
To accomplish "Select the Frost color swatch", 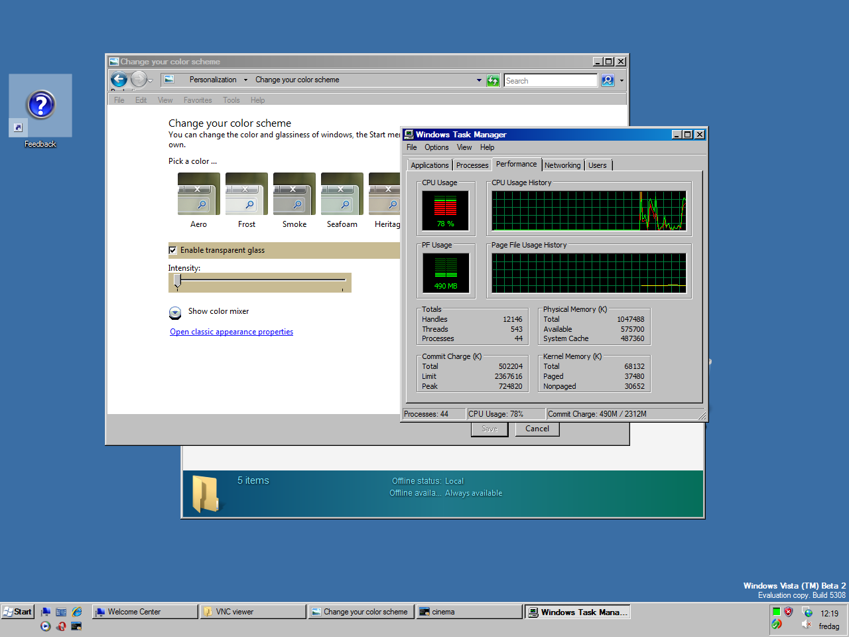I will 247,194.
